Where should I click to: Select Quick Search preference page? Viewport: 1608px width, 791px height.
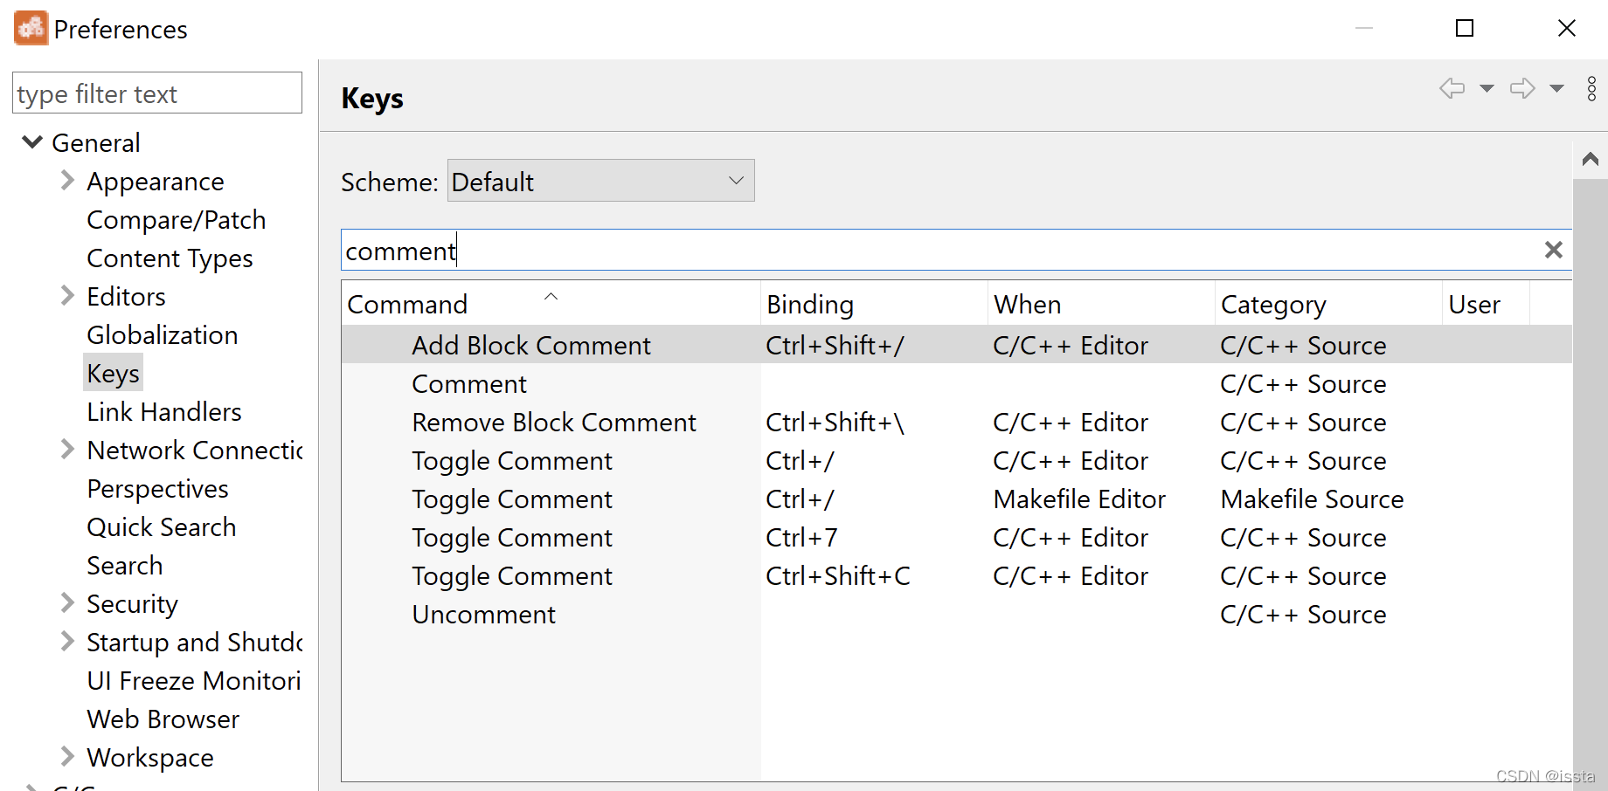point(162,527)
